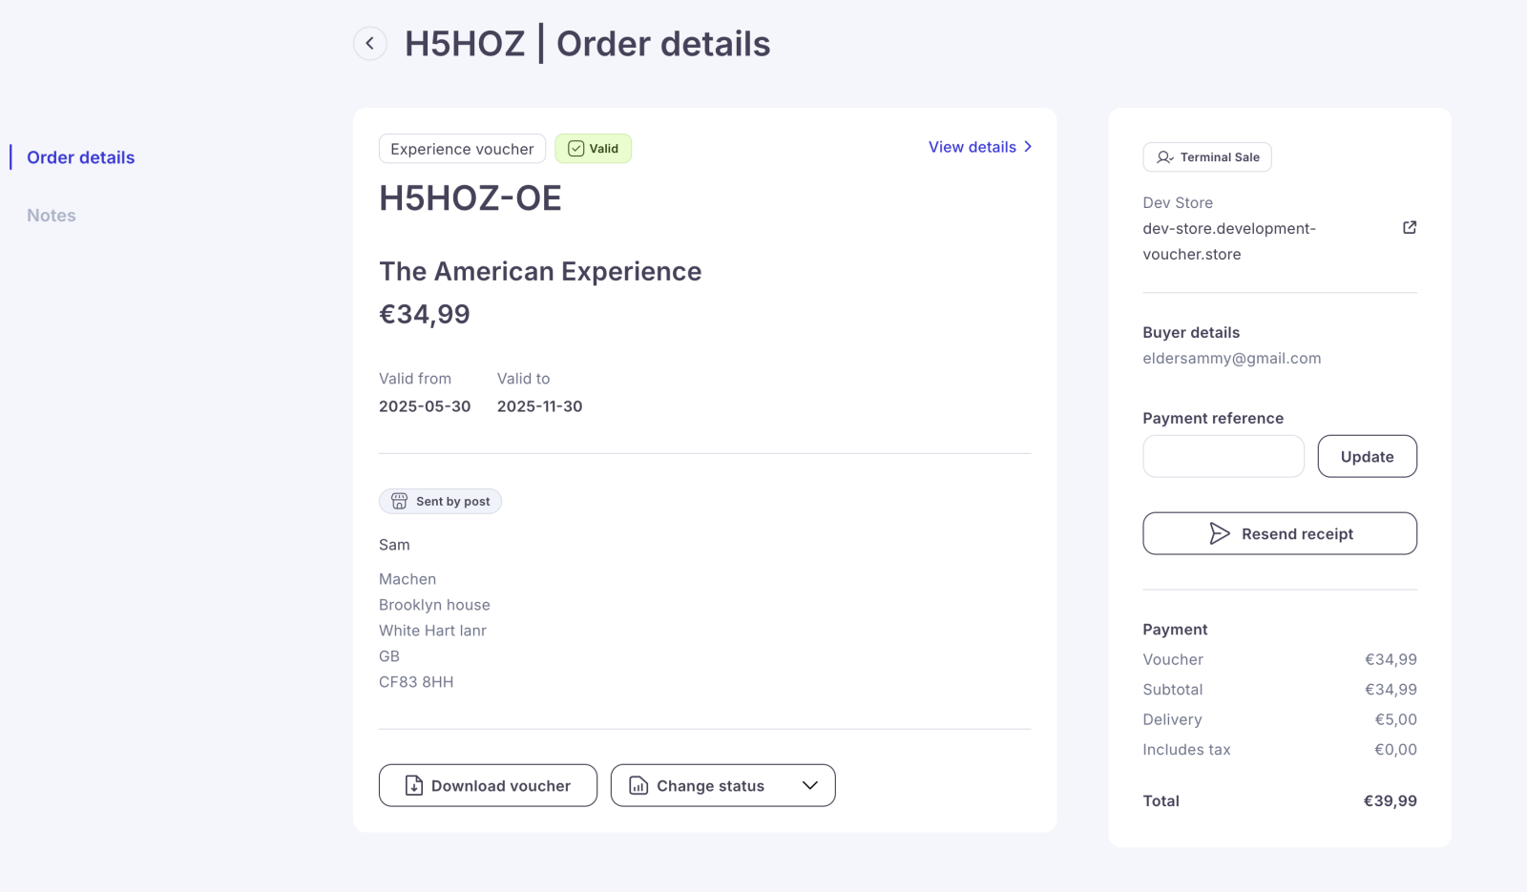Click the download file icon
The height and width of the screenshot is (892, 1527).
click(413, 785)
